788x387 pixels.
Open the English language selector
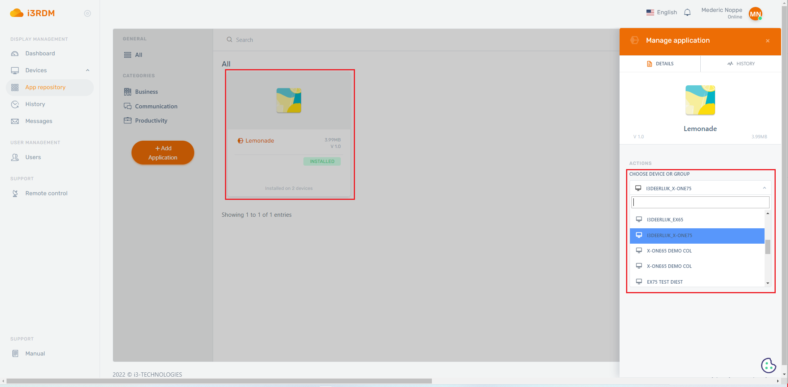tap(661, 12)
